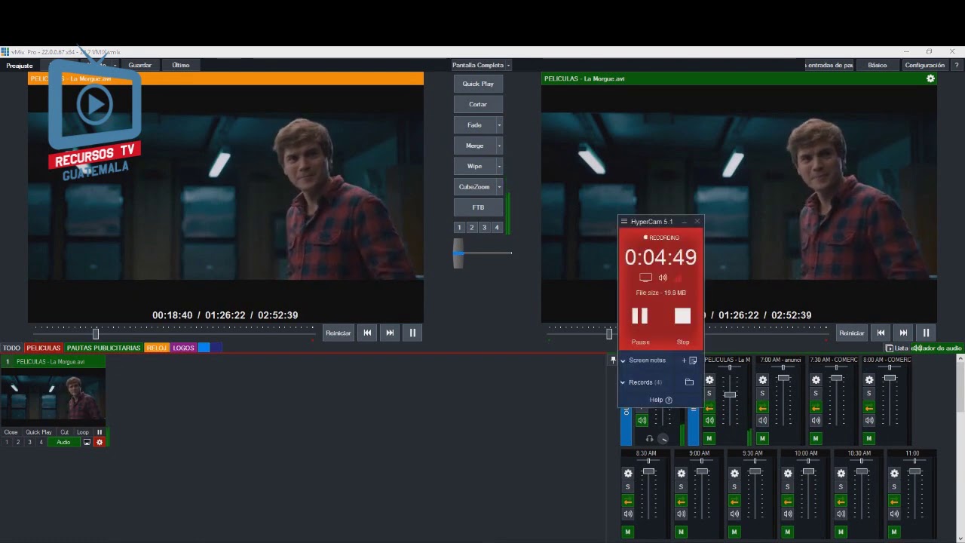The width and height of the screenshot is (965, 543).
Task: Select La Morgue input thumbnail
Action: click(53, 397)
